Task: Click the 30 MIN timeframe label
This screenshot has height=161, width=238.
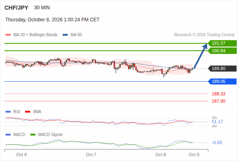Action: 42,8
